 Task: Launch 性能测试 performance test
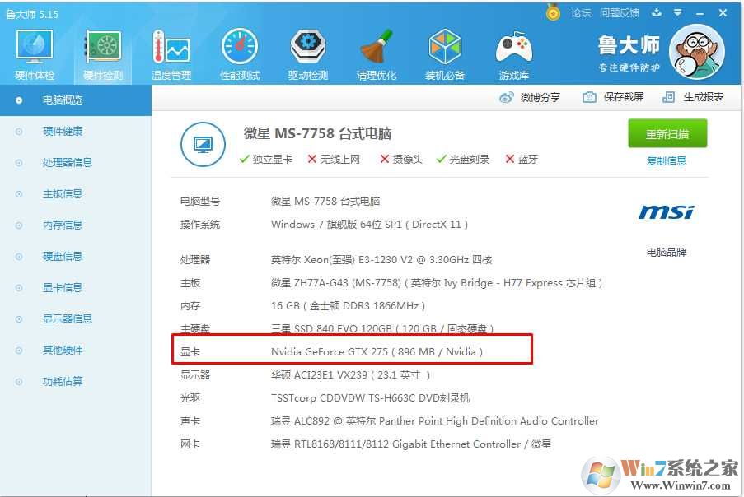click(240, 54)
